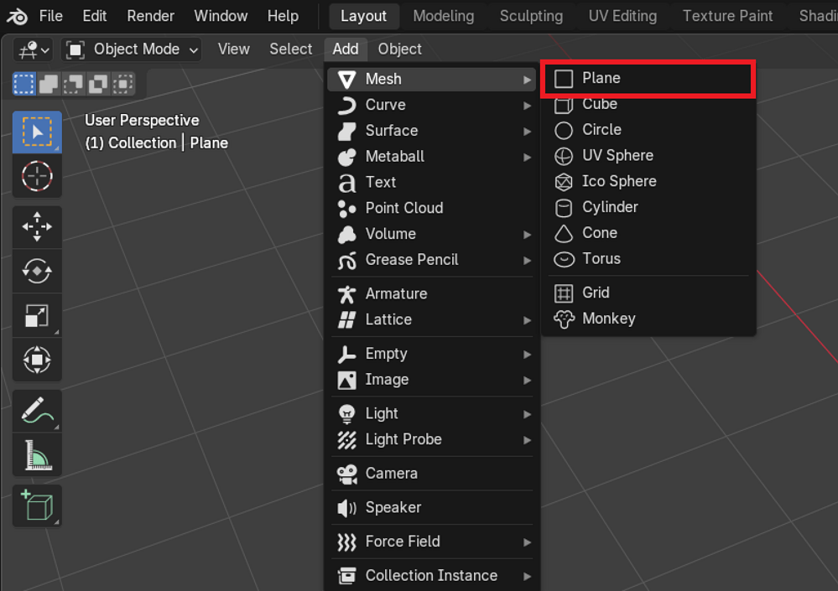Image resolution: width=838 pixels, height=591 pixels.
Task: Switch to the Sculpting workspace tab
Action: click(531, 16)
